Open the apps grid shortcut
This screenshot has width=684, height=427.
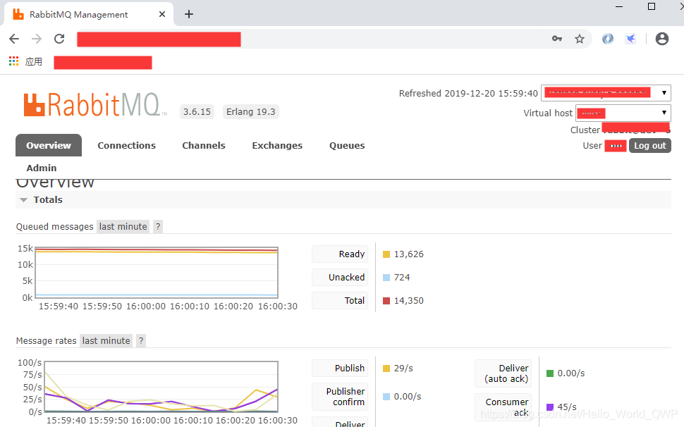(14, 61)
